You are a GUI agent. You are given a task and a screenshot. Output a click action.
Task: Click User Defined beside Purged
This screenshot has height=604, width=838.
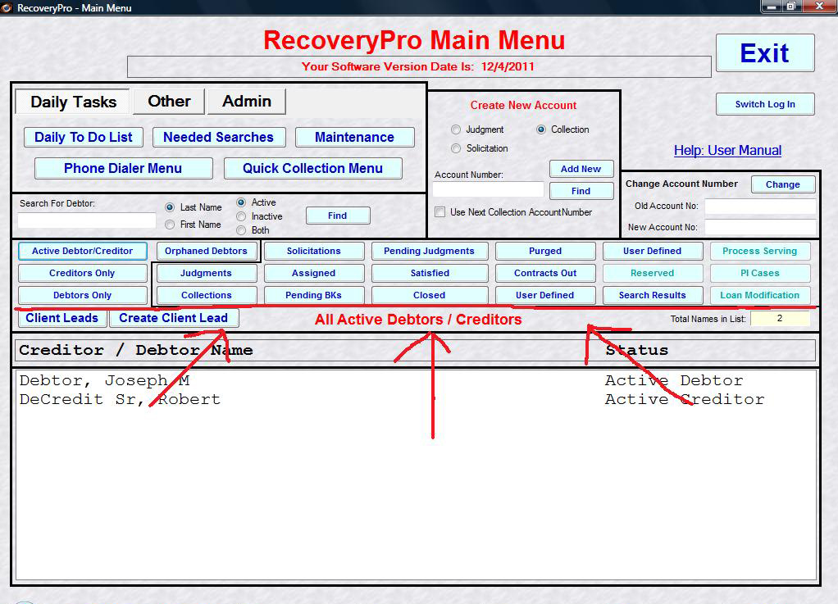(653, 251)
